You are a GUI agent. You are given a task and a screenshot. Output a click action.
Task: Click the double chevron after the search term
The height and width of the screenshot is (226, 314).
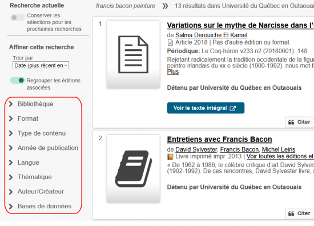(165, 6)
